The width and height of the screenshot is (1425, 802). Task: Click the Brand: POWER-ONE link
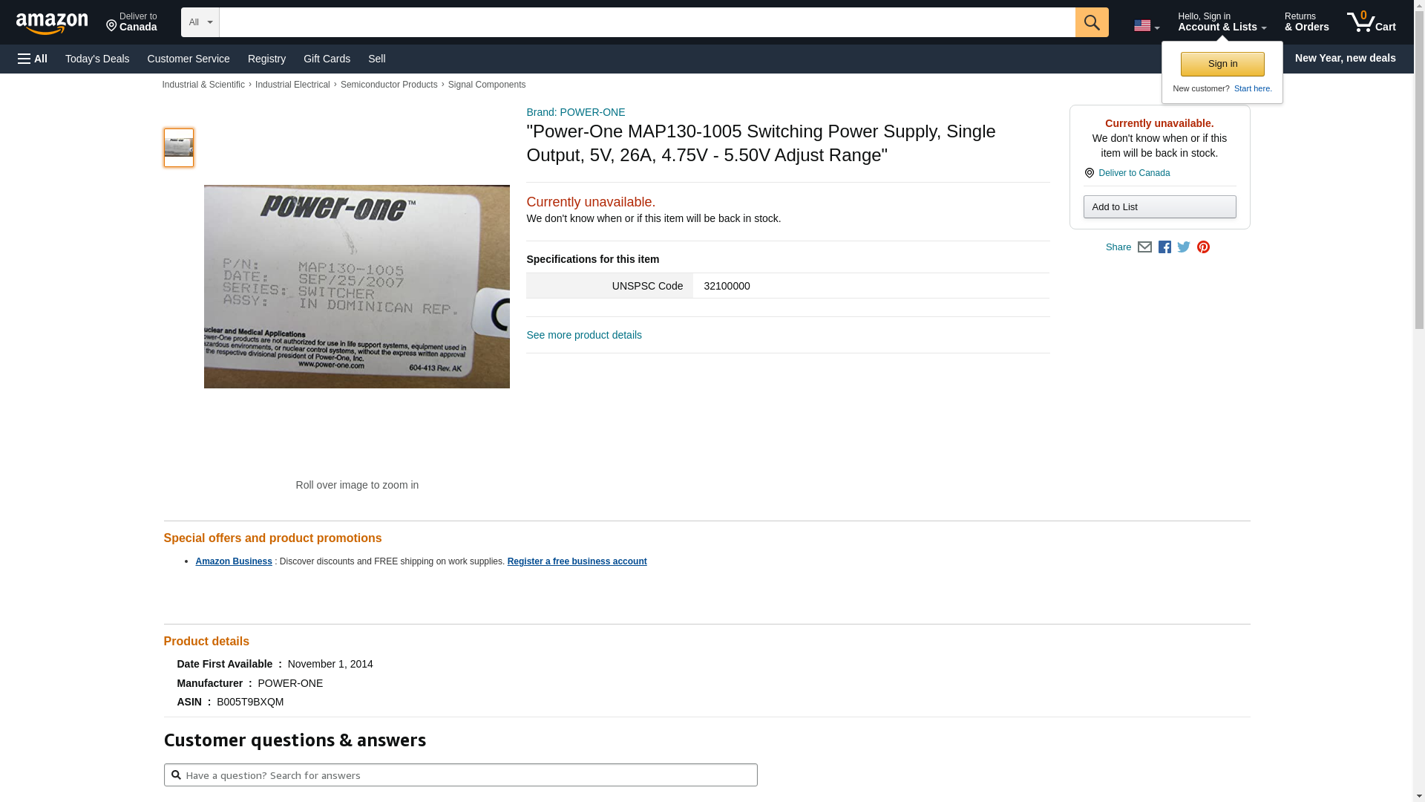pos(576,112)
